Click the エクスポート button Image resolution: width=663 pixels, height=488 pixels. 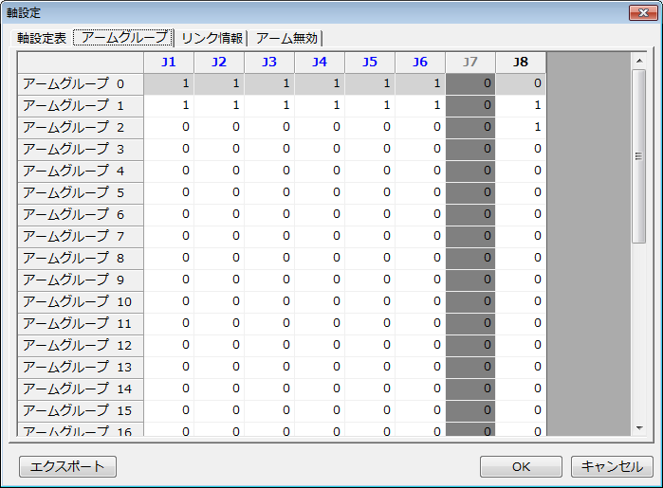click(x=67, y=466)
